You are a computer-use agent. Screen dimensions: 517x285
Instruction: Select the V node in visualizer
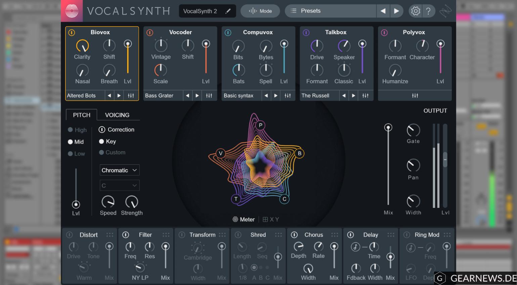[x=221, y=153]
